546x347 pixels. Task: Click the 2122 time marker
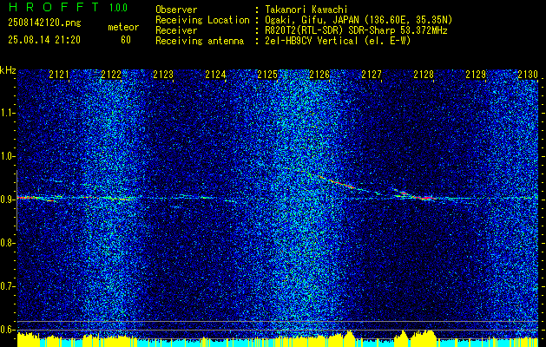coord(111,75)
